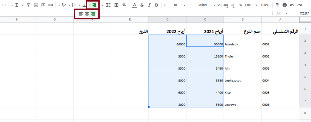Toggle bold formatting
This screenshot has width=311, height=122.
point(156,5)
